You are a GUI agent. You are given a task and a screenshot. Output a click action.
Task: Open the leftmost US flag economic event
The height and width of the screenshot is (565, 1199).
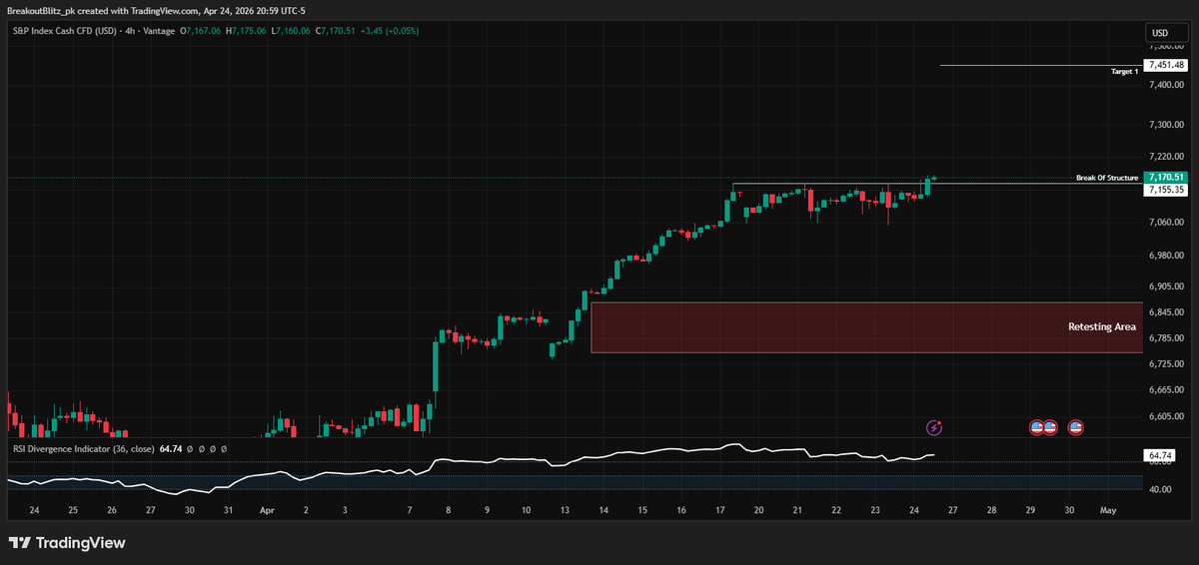tap(1037, 427)
